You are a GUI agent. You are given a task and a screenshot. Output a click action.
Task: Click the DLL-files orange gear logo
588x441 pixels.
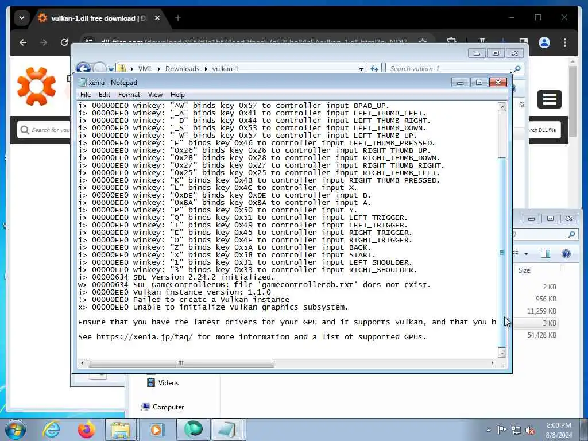(x=36, y=86)
